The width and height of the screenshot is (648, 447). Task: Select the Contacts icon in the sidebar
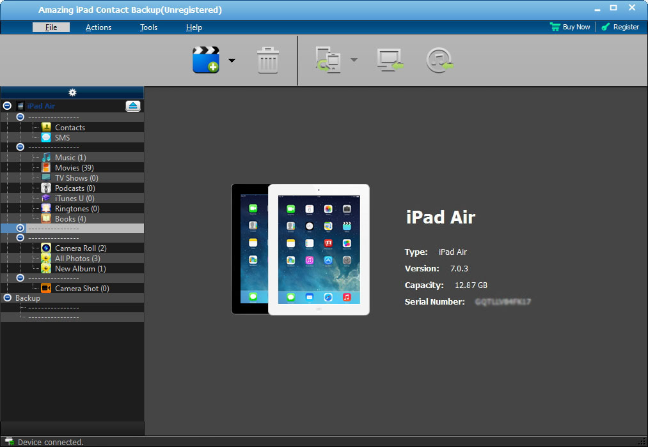pos(46,127)
